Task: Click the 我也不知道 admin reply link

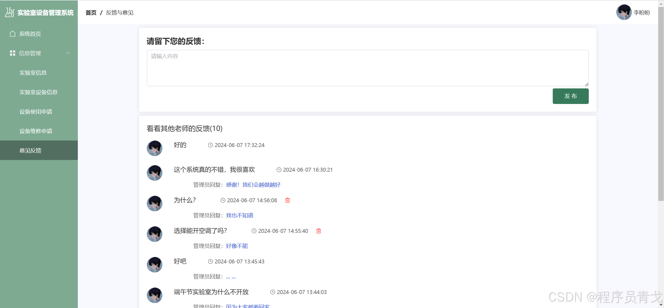Action: point(239,215)
